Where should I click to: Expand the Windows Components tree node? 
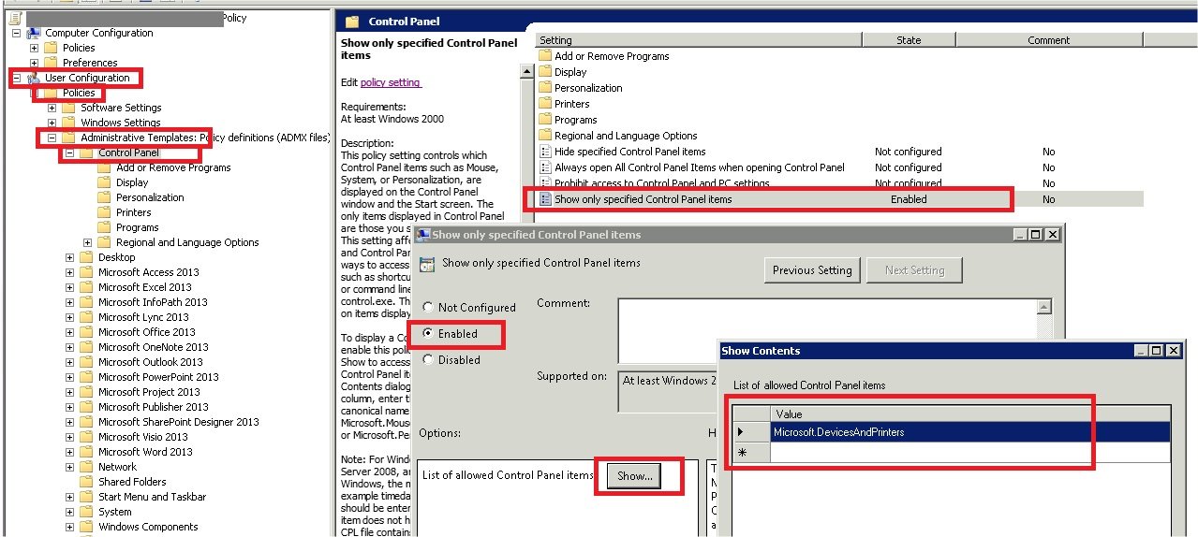pos(69,527)
